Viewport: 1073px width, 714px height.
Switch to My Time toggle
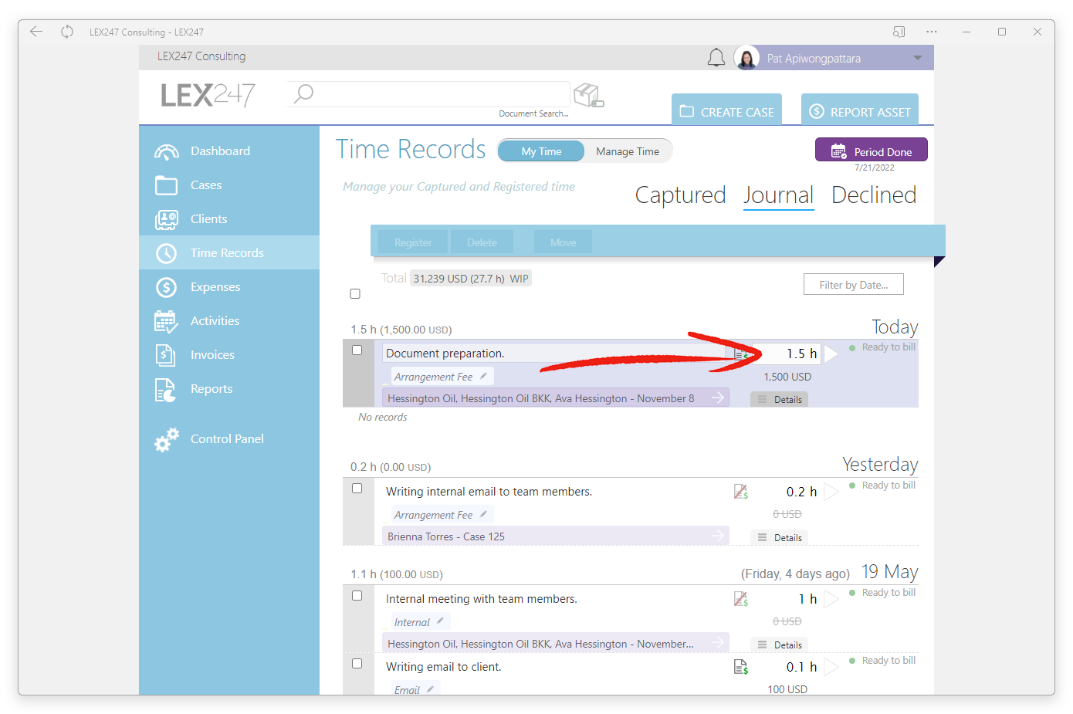click(541, 151)
